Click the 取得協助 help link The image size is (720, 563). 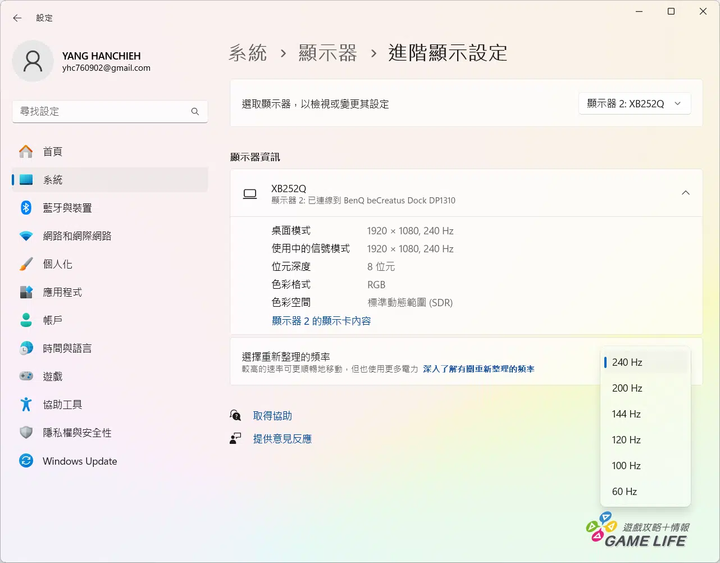(272, 416)
